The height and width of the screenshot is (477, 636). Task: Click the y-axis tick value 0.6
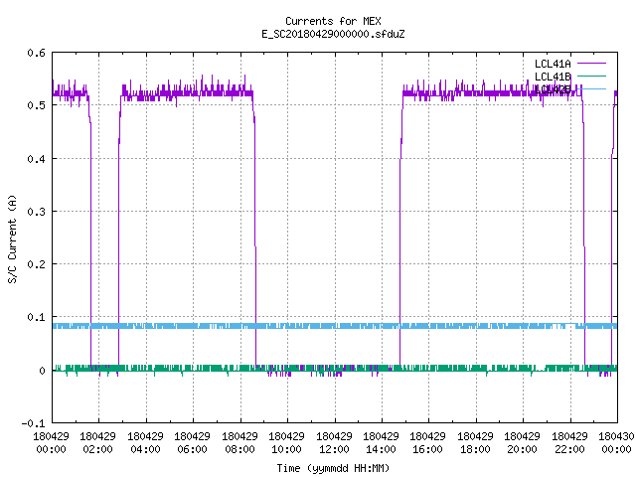coord(36,53)
